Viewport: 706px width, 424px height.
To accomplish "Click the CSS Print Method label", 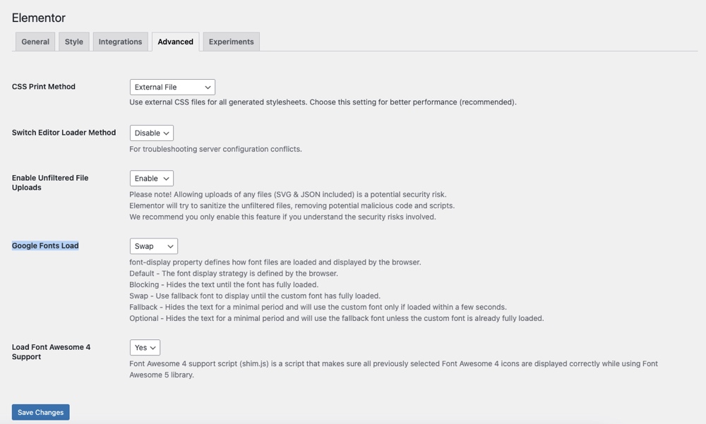I will point(44,87).
